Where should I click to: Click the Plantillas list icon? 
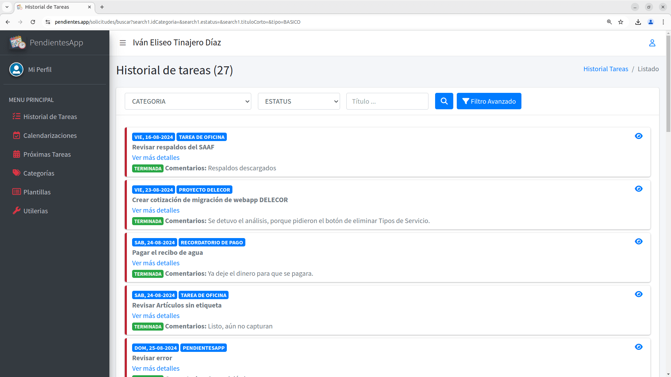(16, 192)
